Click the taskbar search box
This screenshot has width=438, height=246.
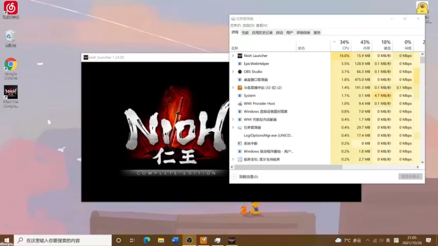click(62, 240)
